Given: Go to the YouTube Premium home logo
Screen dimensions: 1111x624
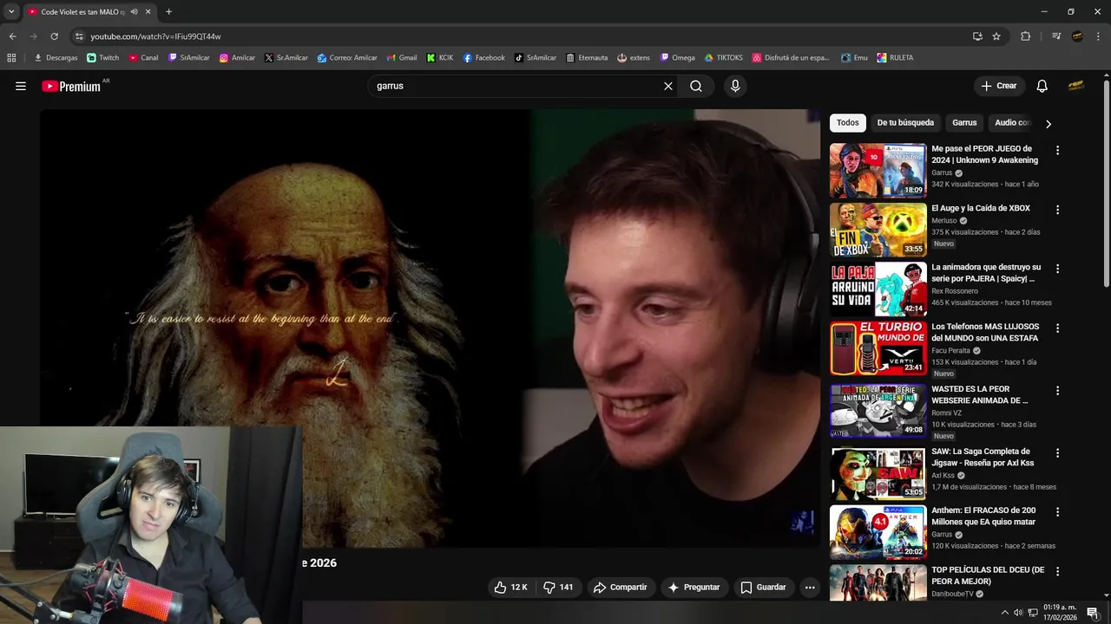Looking at the screenshot, I should click(71, 87).
